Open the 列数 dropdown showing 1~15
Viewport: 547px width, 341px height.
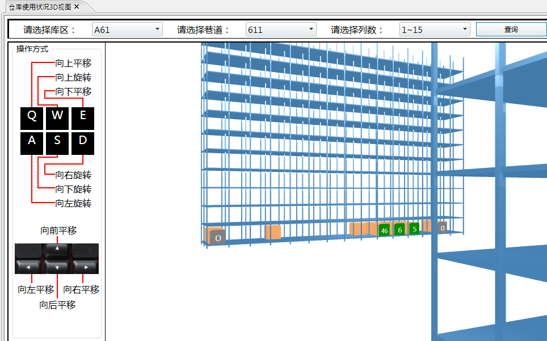pyautogui.click(x=435, y=30)
